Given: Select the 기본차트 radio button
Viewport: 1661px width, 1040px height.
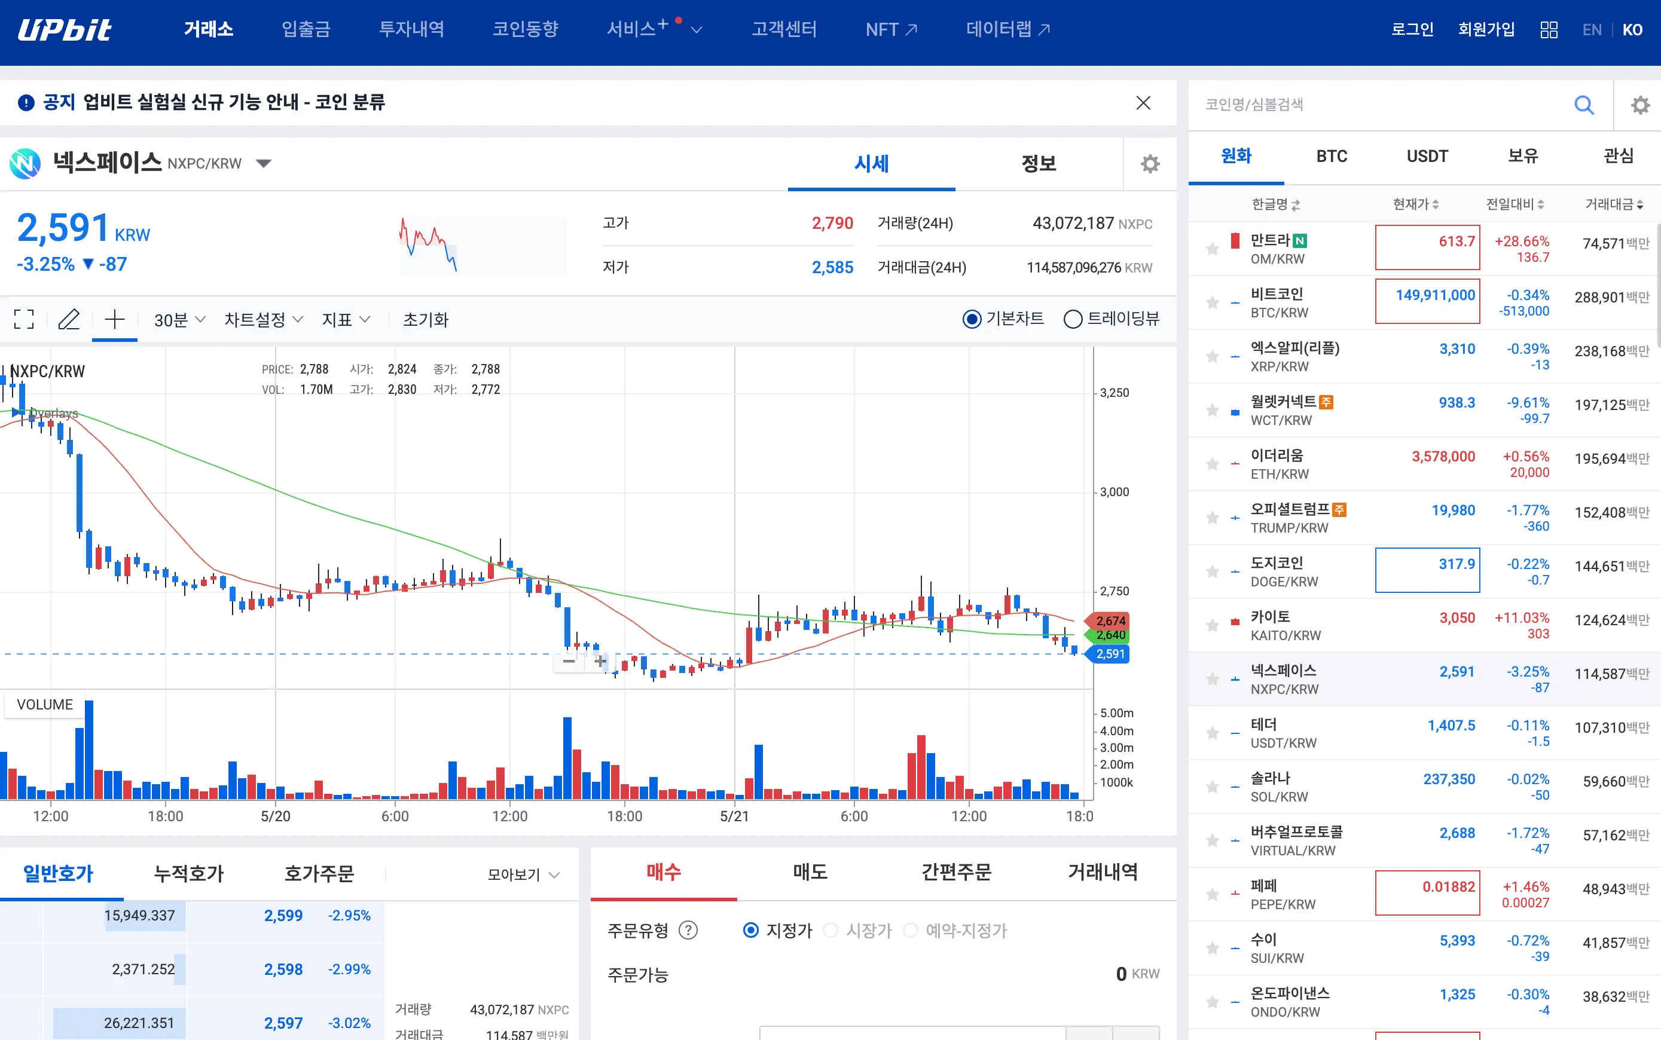Looking at the screenshot, I should tap(972, 319).
